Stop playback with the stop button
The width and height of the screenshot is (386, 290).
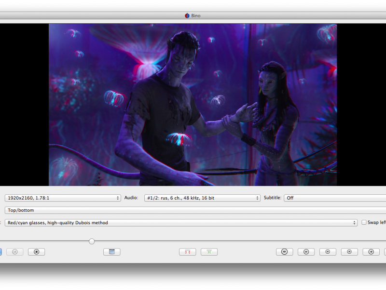click(37, 252)
